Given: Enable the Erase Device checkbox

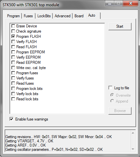Looking at the screenshot, I should [x=13, y=26].
